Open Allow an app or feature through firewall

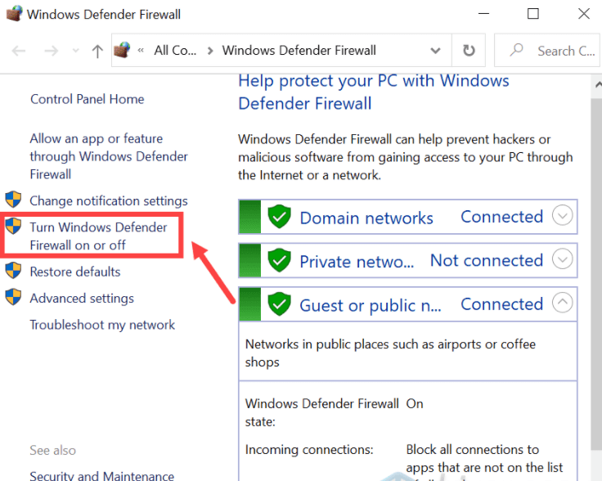tap(108, 156)
